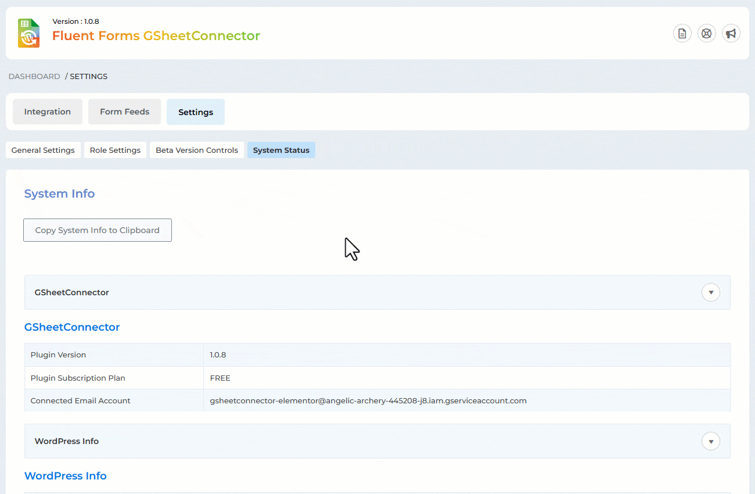755x494 pixels.
Task: Switch to the Integration tab
Action: point(48,112)
